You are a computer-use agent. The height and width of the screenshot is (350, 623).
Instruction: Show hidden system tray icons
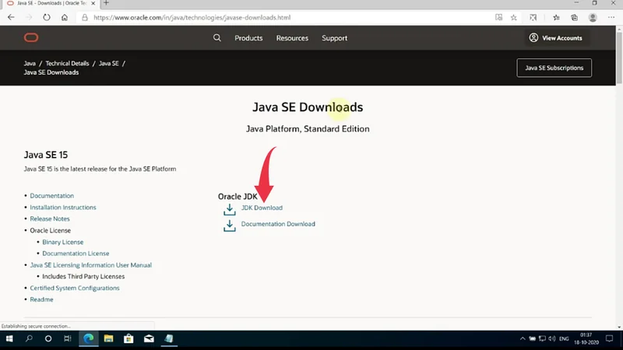(x=522, y=339)
